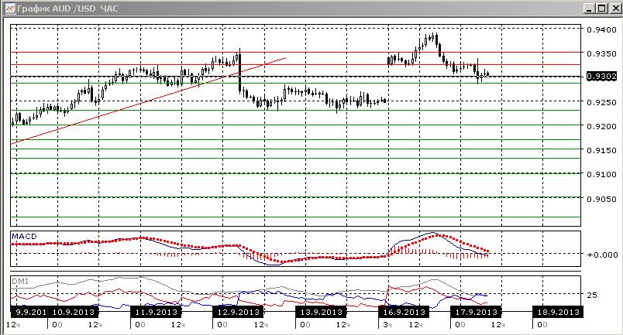623x335 pixels.
Task: Select the 11.9.2013 date marker
Action: [x=157, y=312]
